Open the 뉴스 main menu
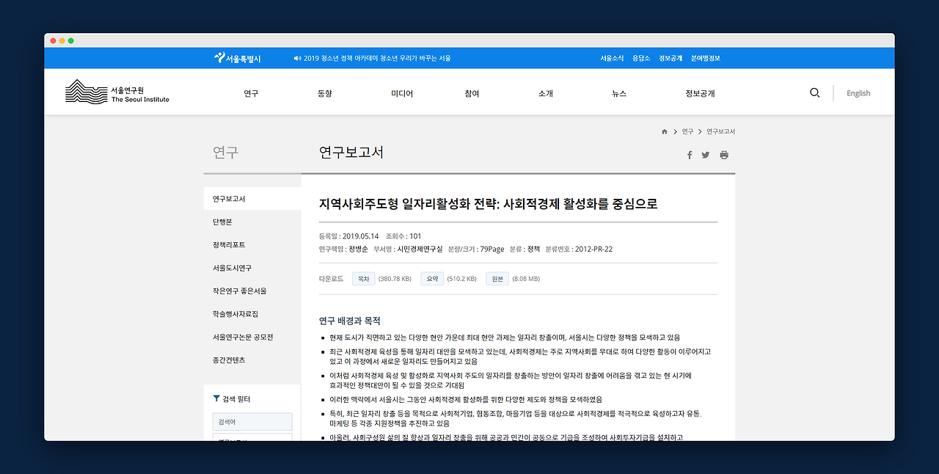This screenshot has width=939, height=474. [x=619, y=93]
